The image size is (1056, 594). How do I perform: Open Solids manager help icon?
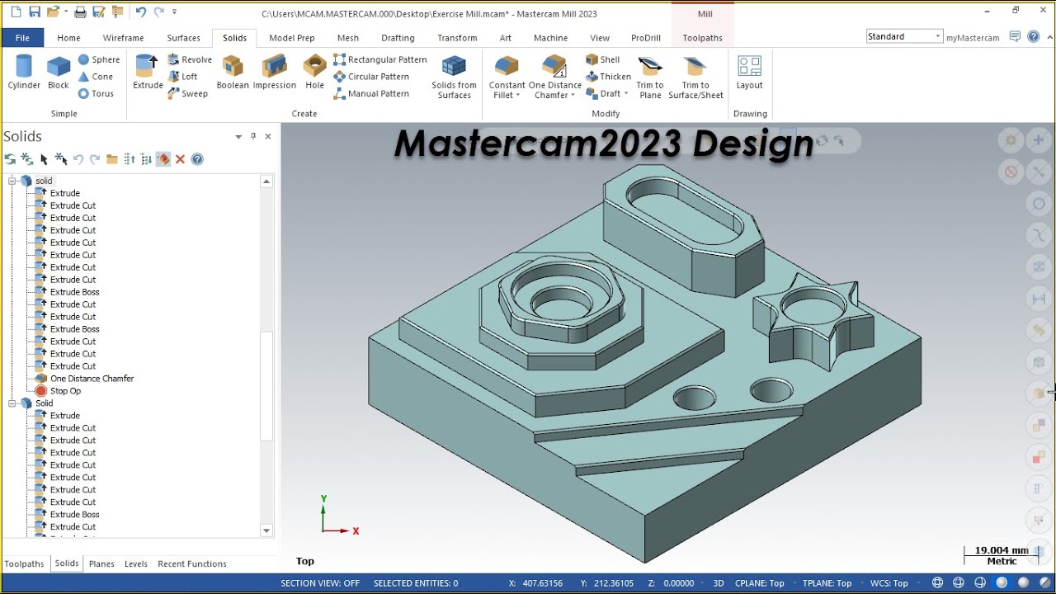pyautogui.click(x=197, y=159)
